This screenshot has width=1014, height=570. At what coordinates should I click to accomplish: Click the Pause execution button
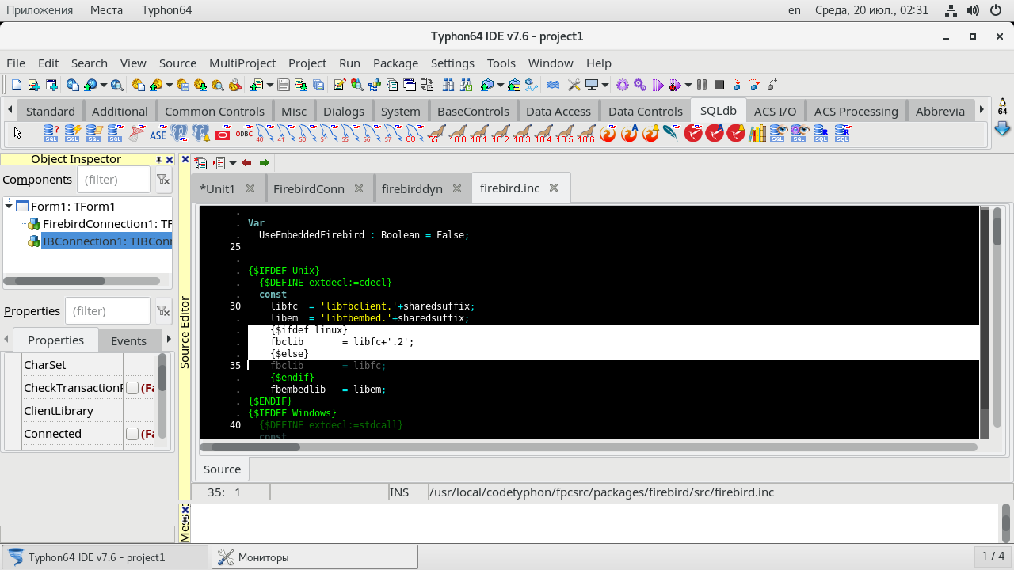702,85
